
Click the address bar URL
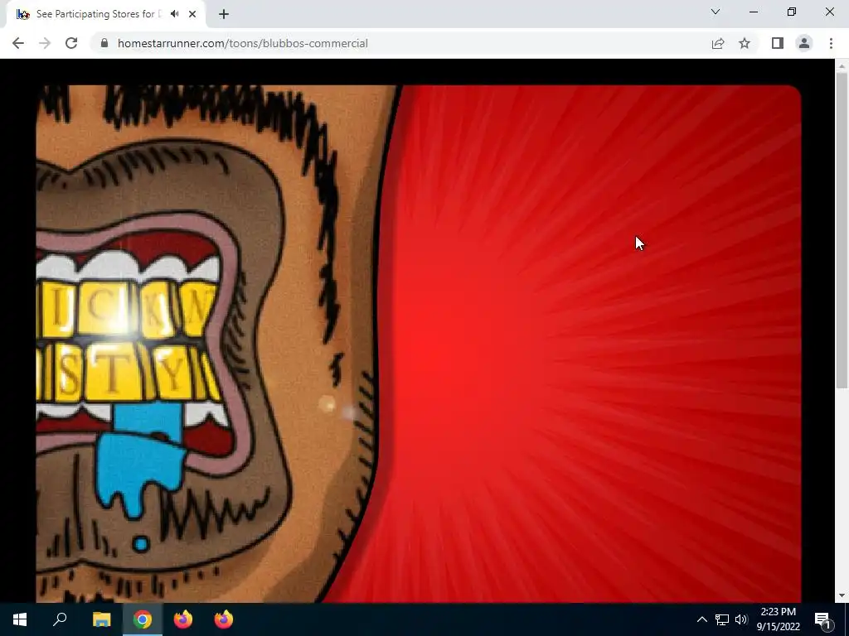243,43
